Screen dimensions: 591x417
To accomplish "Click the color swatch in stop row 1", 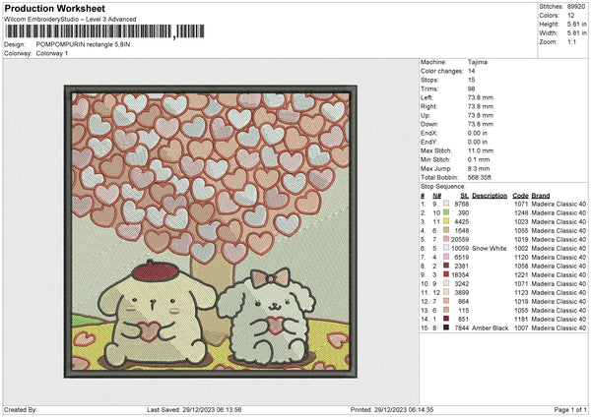I will (446, 204).
